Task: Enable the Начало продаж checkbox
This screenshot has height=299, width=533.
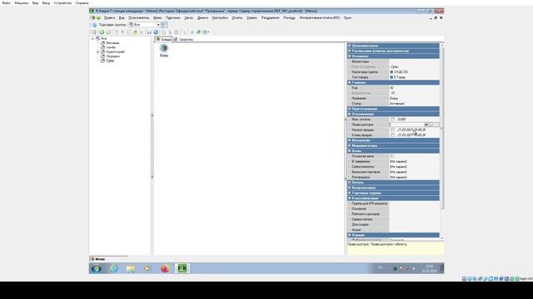Action: tap(392, 130)
